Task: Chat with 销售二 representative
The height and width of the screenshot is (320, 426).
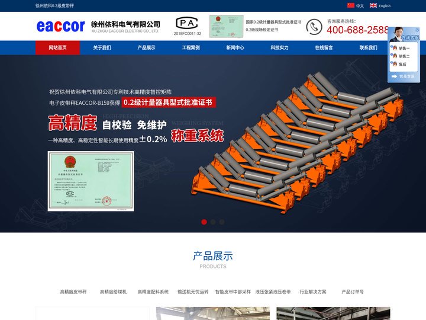Action: pos(404,56)
